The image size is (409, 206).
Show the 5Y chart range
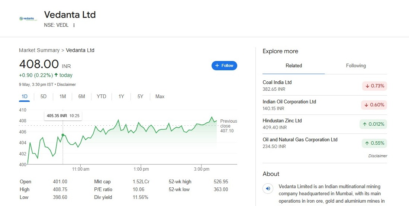(x=140, y=96)
